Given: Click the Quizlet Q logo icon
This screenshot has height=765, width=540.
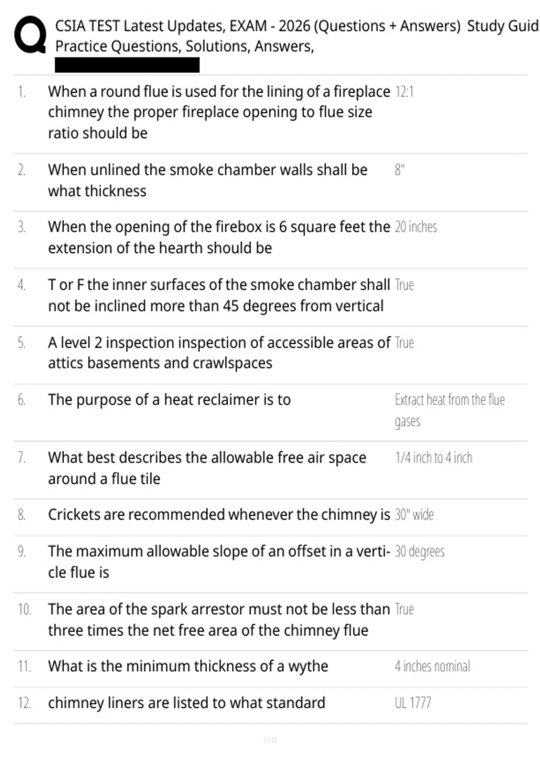Looking at the screenshot, I should click(30, 35).
